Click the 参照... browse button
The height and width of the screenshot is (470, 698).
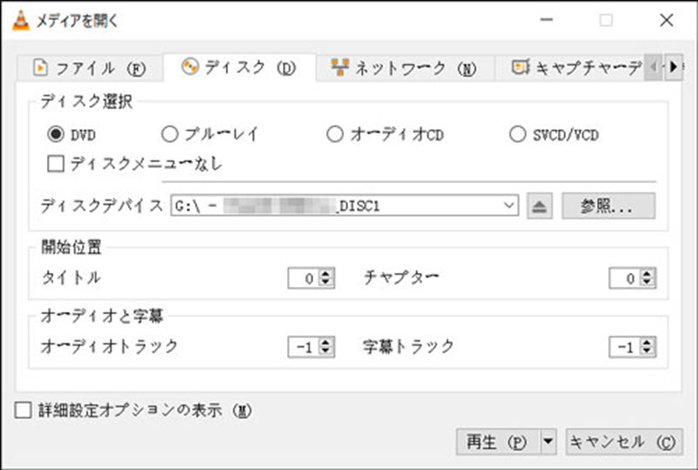coord(608,206)
